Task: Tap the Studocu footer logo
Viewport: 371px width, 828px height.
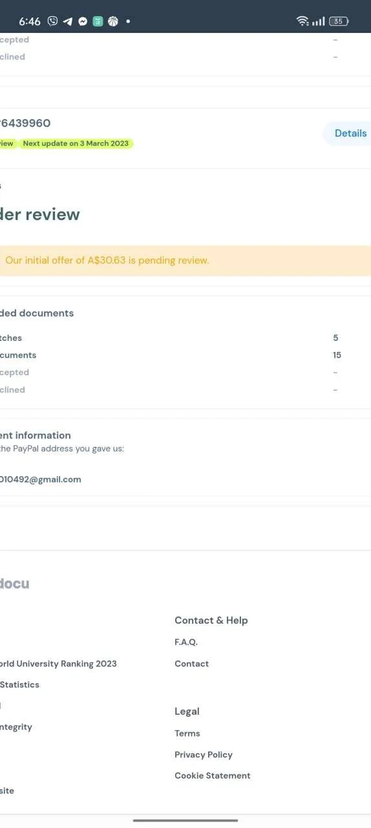Action: [14, 583]
